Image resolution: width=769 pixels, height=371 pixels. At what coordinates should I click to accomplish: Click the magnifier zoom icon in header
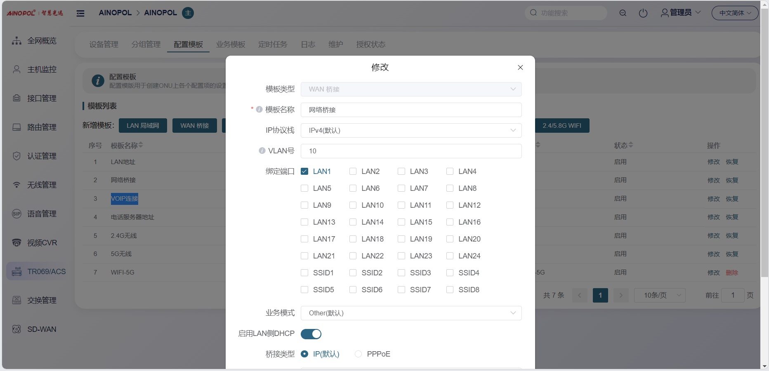pos(623,13)
